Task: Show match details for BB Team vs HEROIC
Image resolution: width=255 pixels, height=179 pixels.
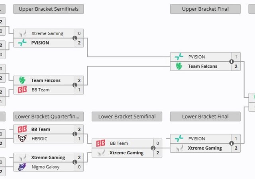Action: tap(75, 134)
